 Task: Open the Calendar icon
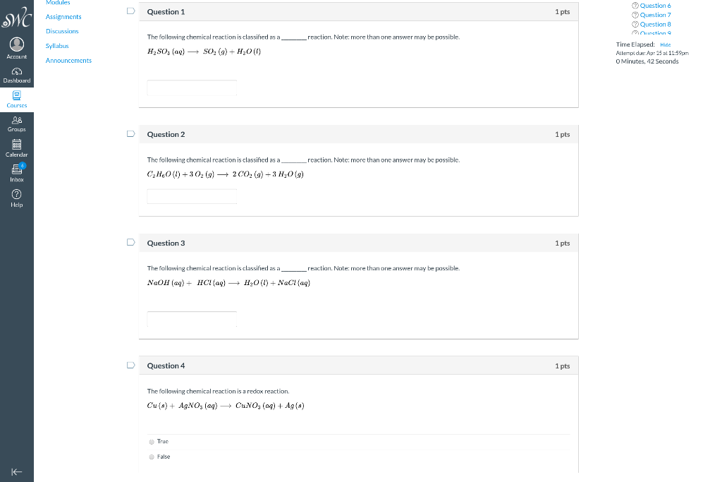pyautogui.click(x=16, y=147)
